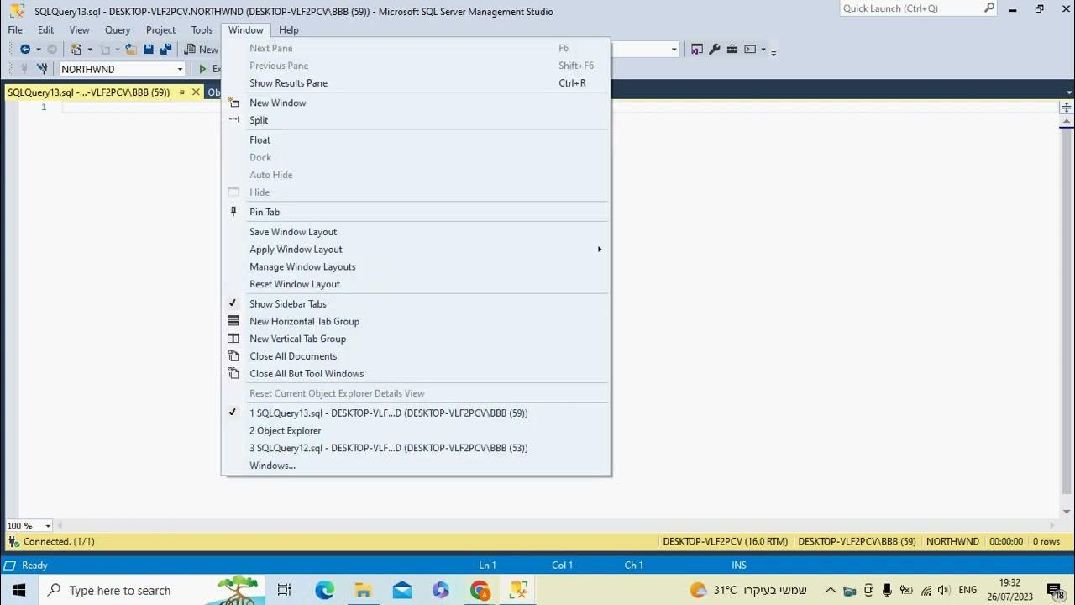Open the Mail app from taskbar
This screenshot has height=605, width=1075.
tap(402, 590)
